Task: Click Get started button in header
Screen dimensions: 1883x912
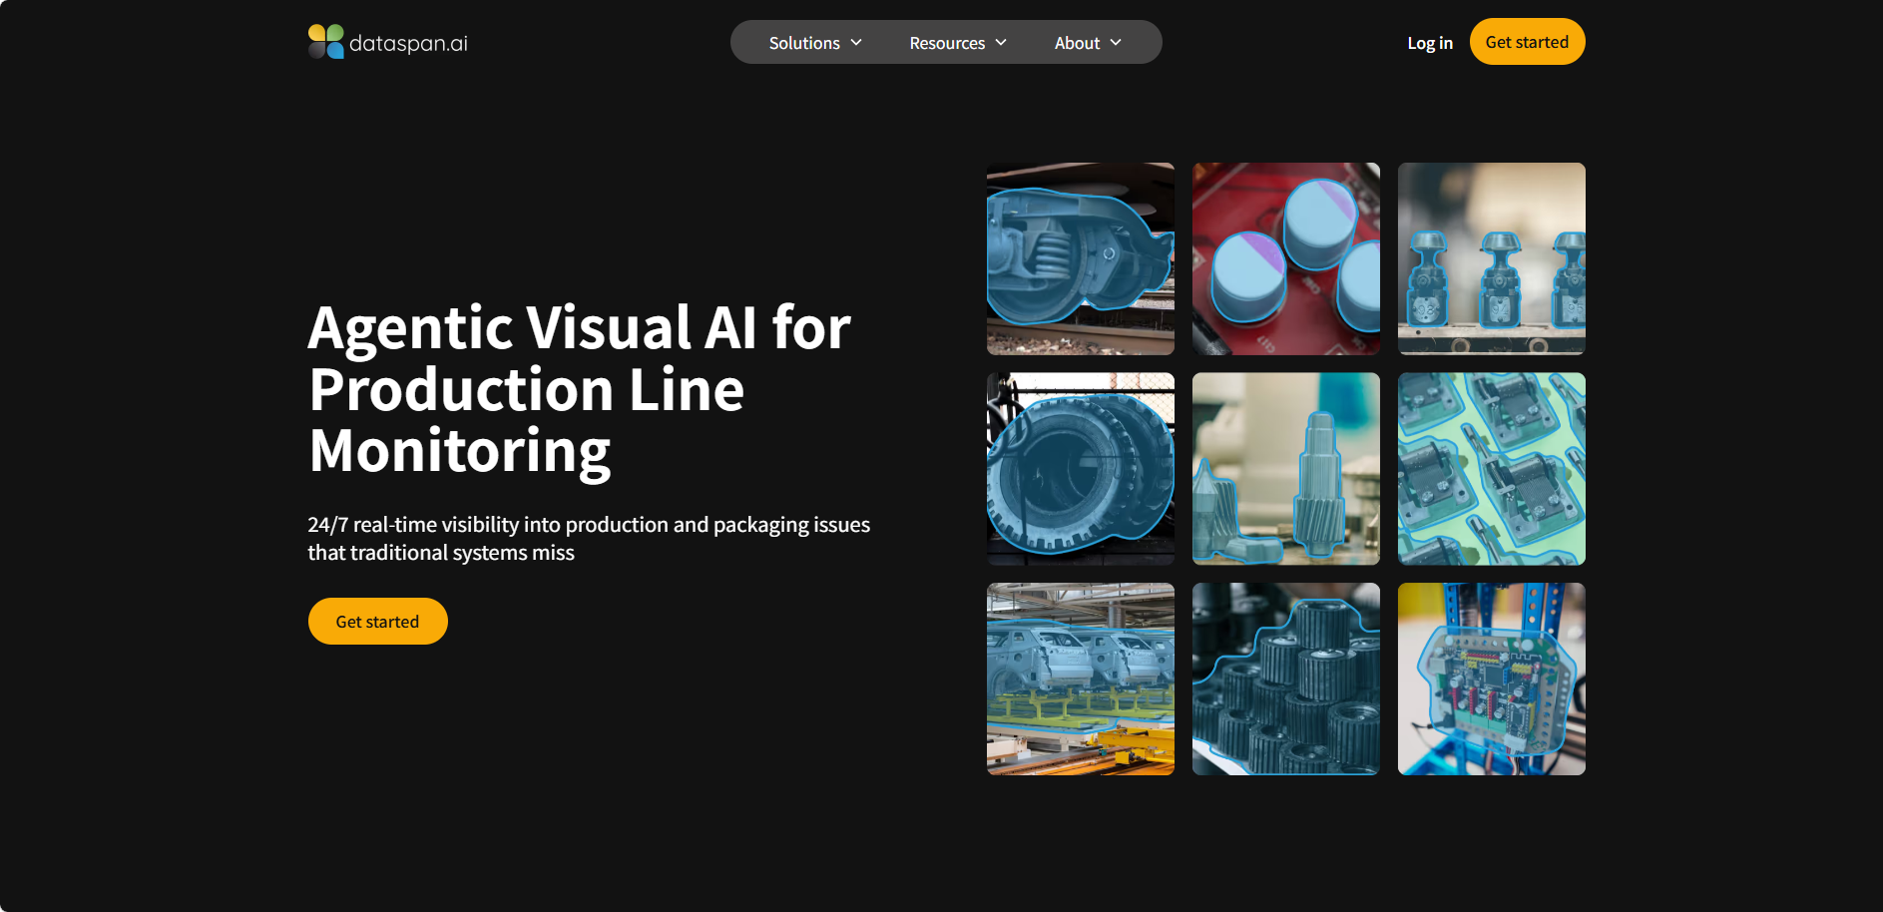Action: pyautogui.click(x=1527, y=42)
